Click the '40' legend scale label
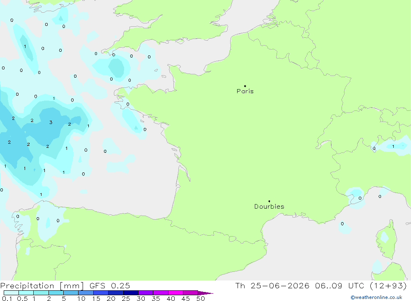 [x=171, y=299]
